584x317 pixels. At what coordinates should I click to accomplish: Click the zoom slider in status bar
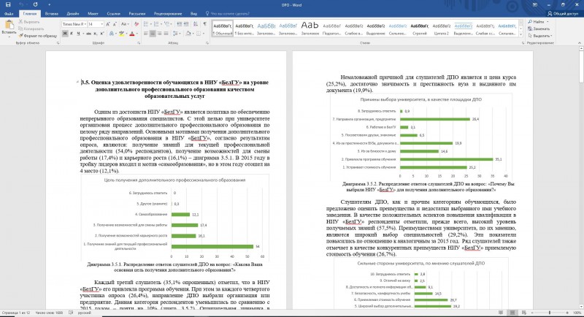550,313
